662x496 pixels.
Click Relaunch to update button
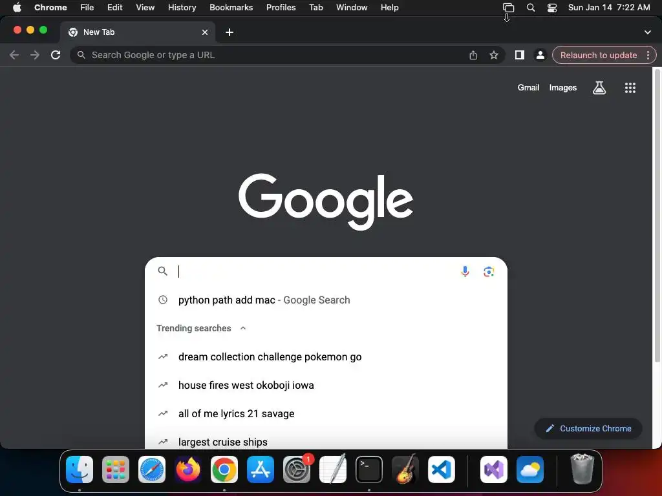click(598, 56)
